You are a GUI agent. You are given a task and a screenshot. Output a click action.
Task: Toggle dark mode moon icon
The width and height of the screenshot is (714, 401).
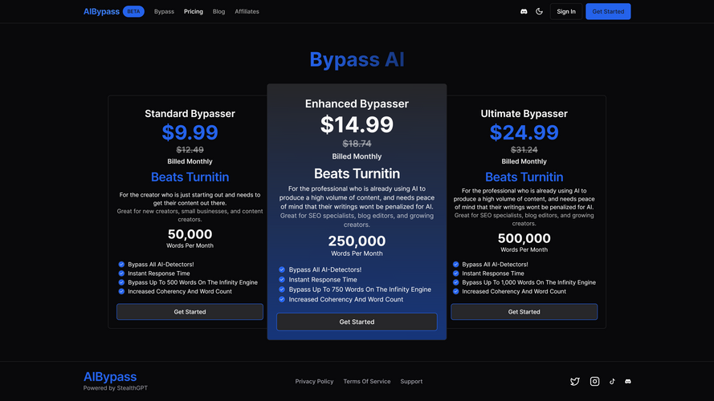coord(539,11)
